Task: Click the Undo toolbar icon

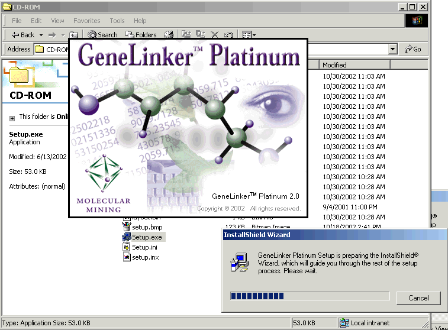Action: pos(228,35)
